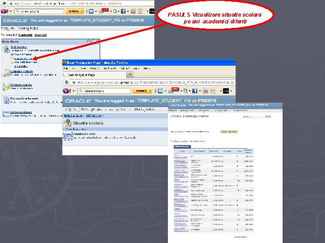
Task: Open the Facebook icon dropdown in the Firefox window
Action: click(200, 91)
